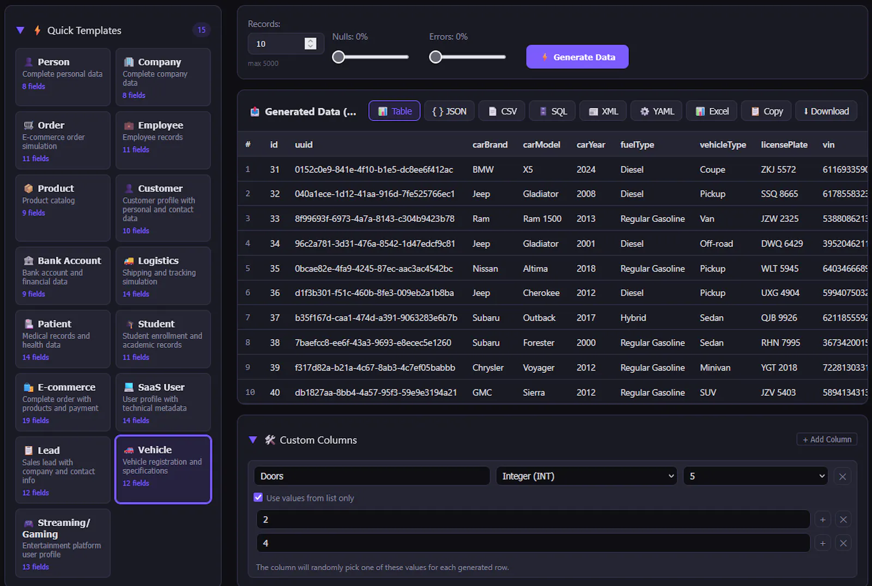Click the Records number stepper arrows
This screenshot has width=872, height=586.
[x=310, y=44]
